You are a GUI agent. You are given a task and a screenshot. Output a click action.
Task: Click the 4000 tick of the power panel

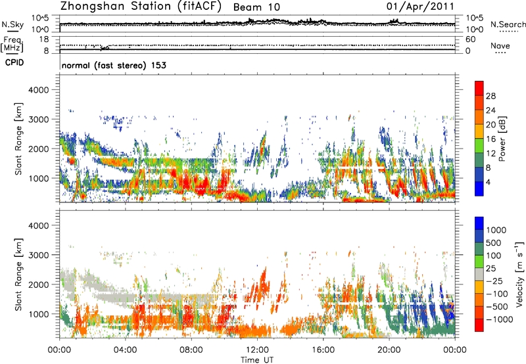(39, 90)
